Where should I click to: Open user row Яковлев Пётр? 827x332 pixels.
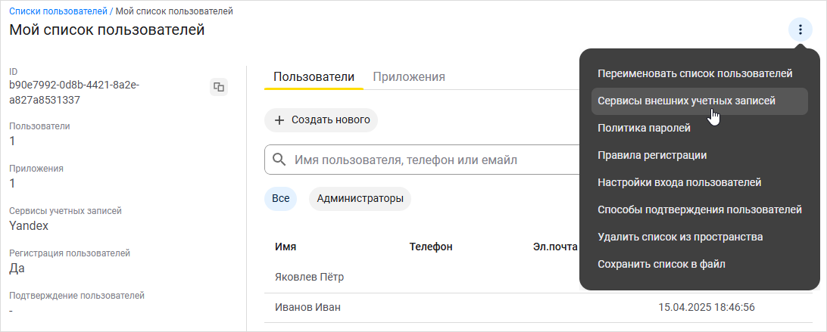[422, 278]
